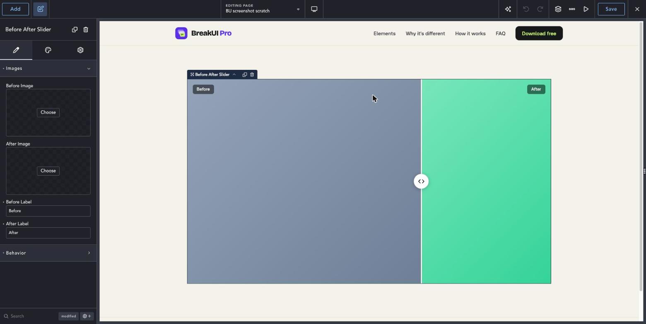
Task: Choose an After Image
Action: coord(48,171)
